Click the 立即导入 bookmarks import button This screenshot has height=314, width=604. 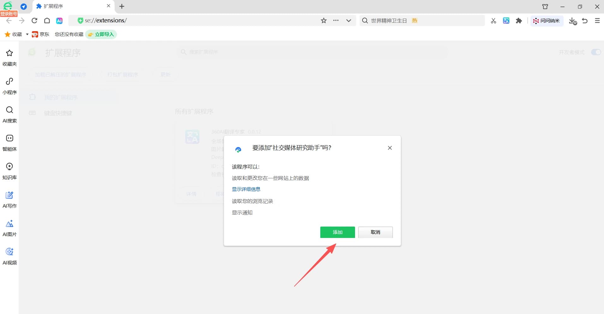point(101,34)
